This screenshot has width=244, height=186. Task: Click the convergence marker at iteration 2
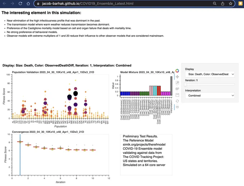pyautogui.click(x=28, y=145)
